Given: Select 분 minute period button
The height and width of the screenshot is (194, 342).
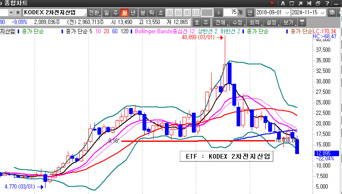Looking at the screenshot, I should 143,12.
